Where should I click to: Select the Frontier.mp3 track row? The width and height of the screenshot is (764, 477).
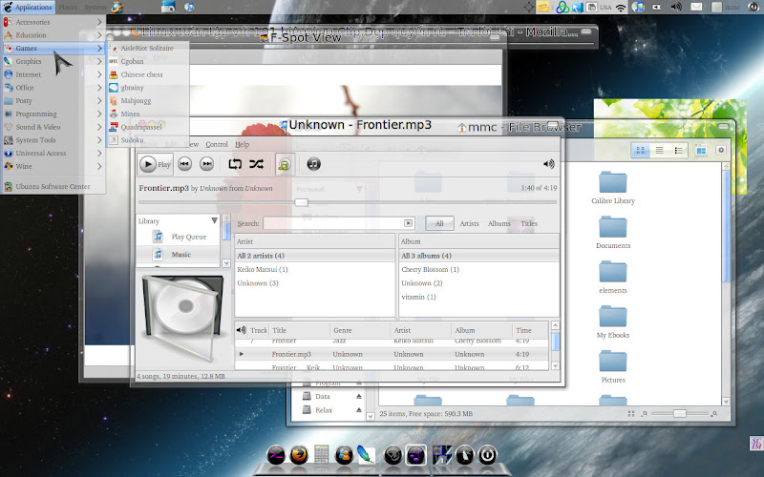393,354
